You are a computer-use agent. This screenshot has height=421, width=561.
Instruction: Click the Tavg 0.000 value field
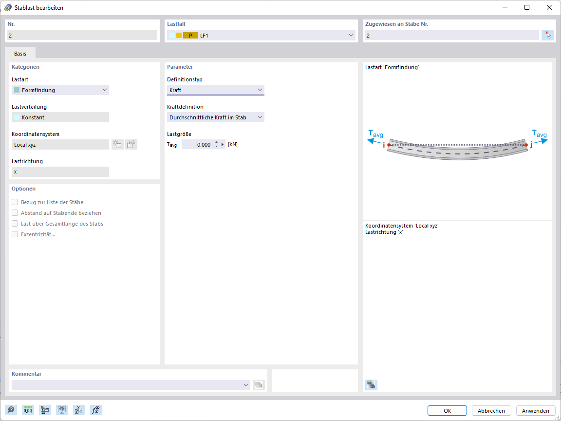point(198,145)
